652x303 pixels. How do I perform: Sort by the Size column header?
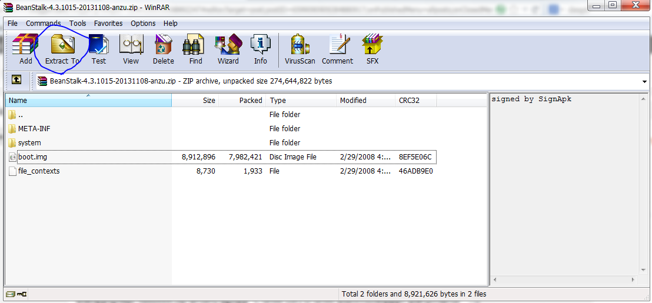[195, 100]
